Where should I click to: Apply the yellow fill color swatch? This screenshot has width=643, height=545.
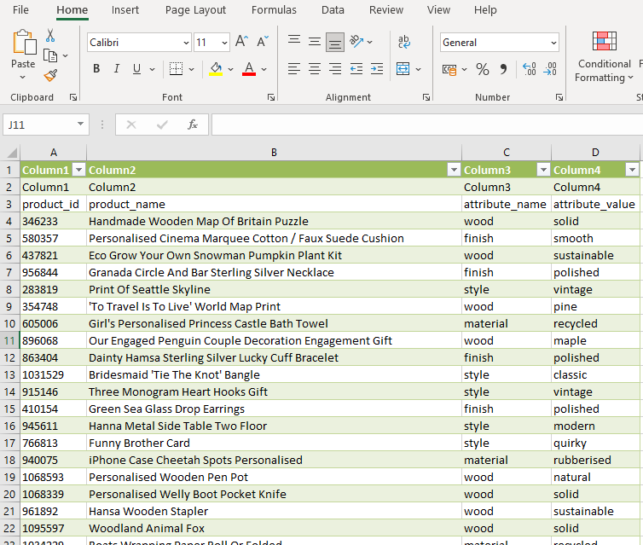point(216,69)
